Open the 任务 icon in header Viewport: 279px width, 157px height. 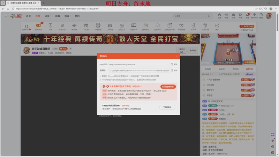point(261,16)
